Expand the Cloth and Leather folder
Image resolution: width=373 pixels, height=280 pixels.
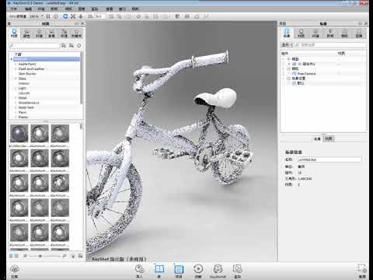pyautogui.click(x=16, y=69)
